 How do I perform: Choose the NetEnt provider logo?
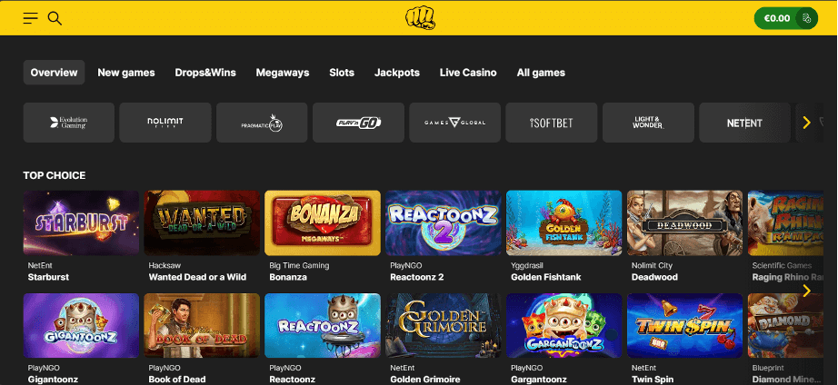[x=744, y=123]
